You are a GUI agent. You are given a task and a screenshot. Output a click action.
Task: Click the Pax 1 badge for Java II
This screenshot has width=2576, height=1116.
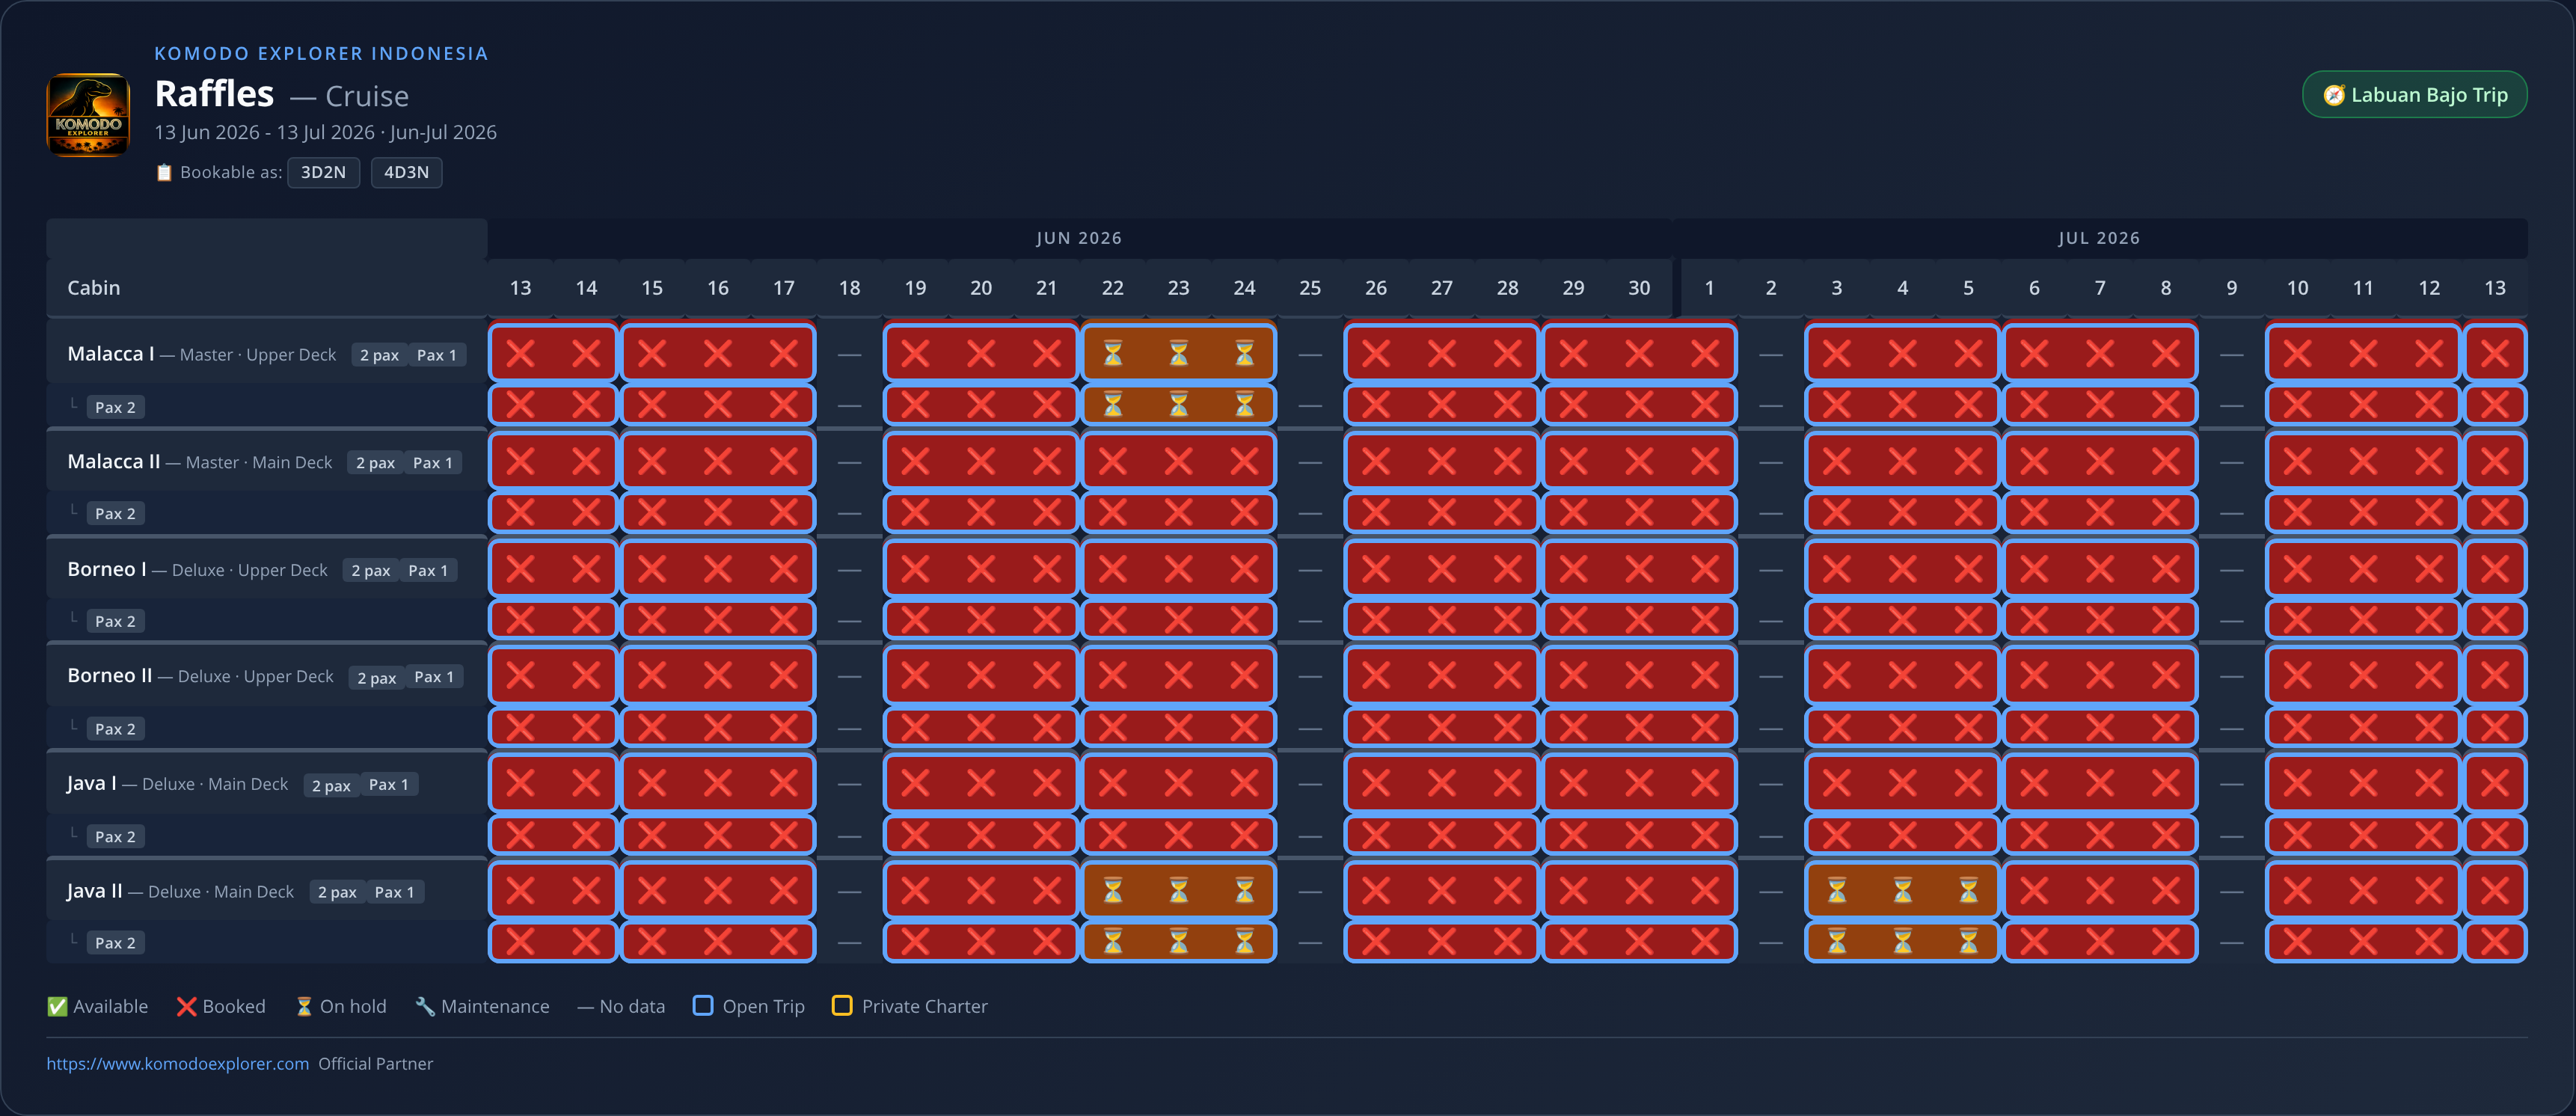click(394, 892)
